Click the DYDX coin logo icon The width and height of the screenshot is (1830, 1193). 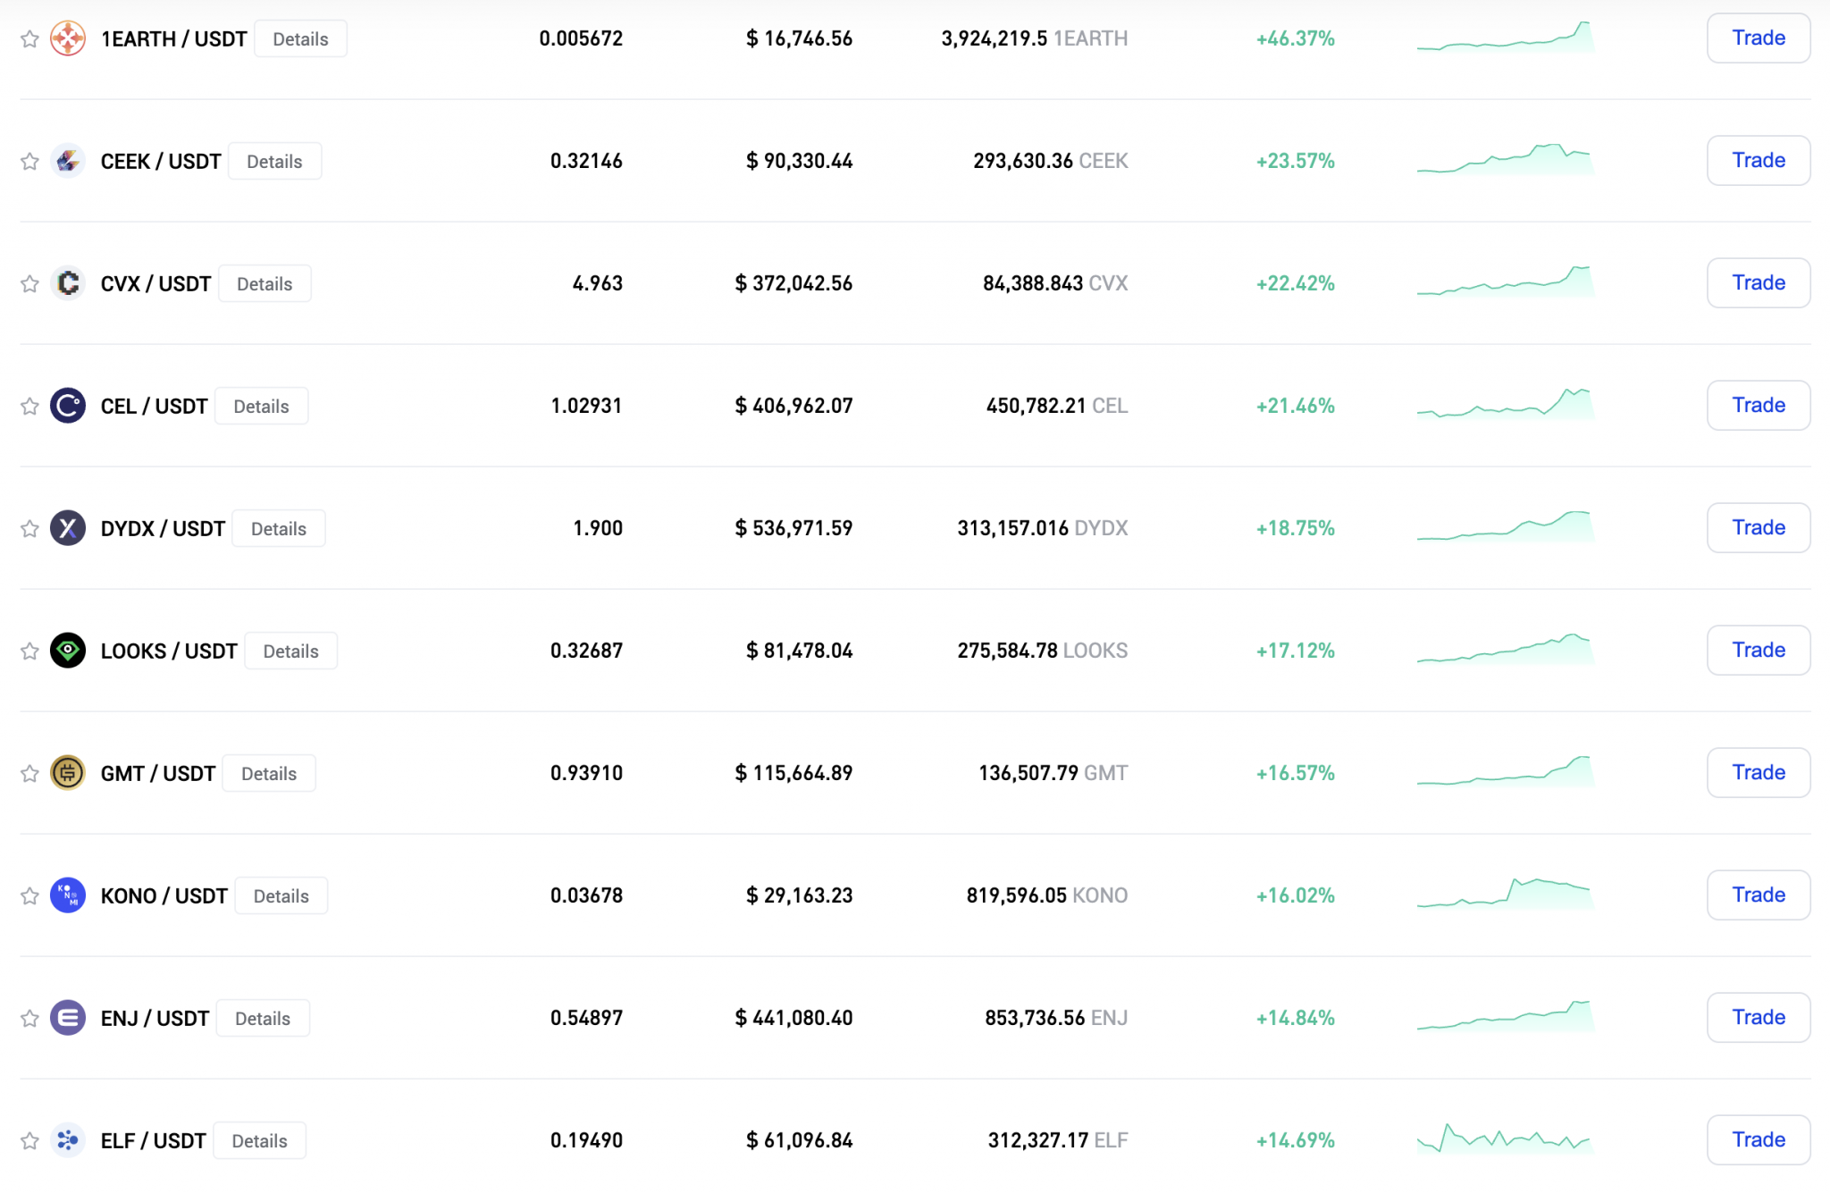pyautogui.click(x=68, y=528)
